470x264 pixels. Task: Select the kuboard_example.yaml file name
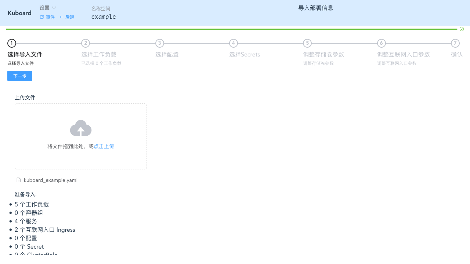pos(51,180)
